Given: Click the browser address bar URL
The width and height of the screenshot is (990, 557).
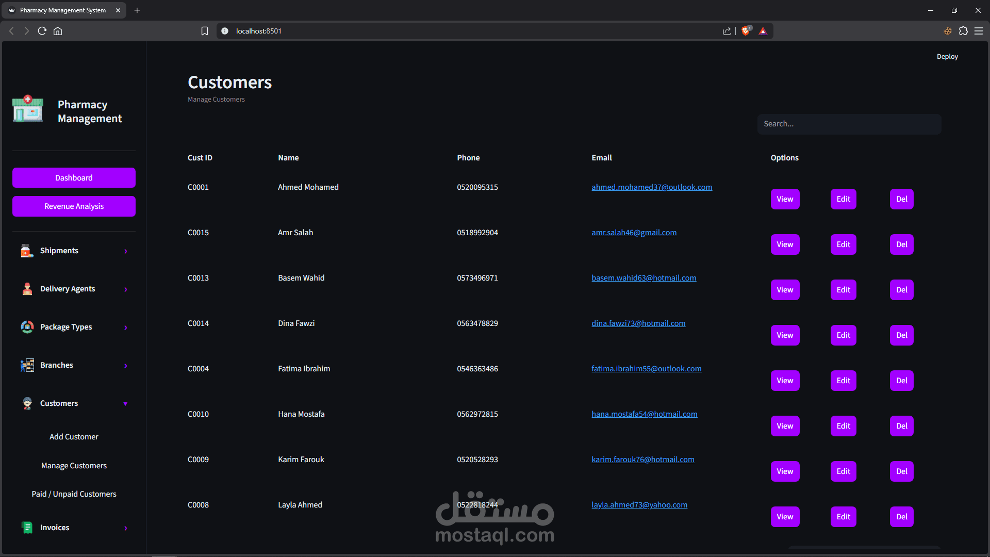Looking at the screenshot, I should [259, 31].
